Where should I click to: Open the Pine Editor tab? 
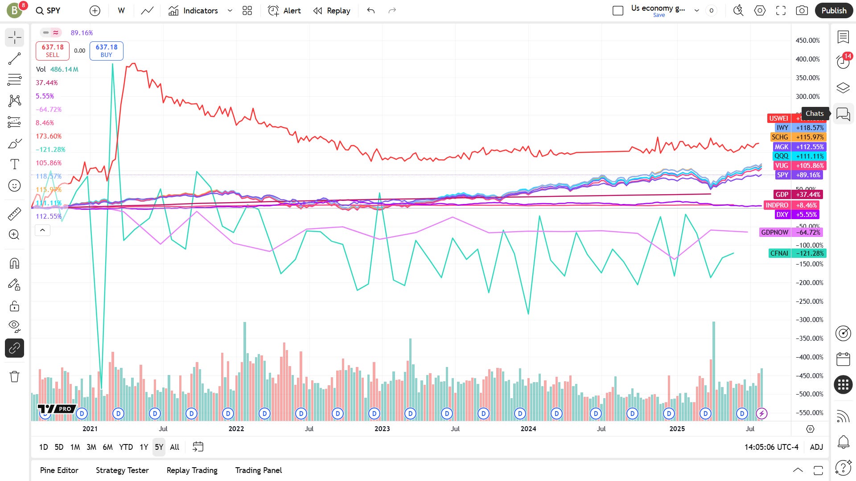[x=59, y=470]
